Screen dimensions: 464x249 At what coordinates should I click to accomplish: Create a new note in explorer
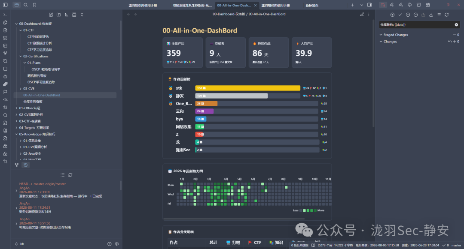[x=51, y=15]
